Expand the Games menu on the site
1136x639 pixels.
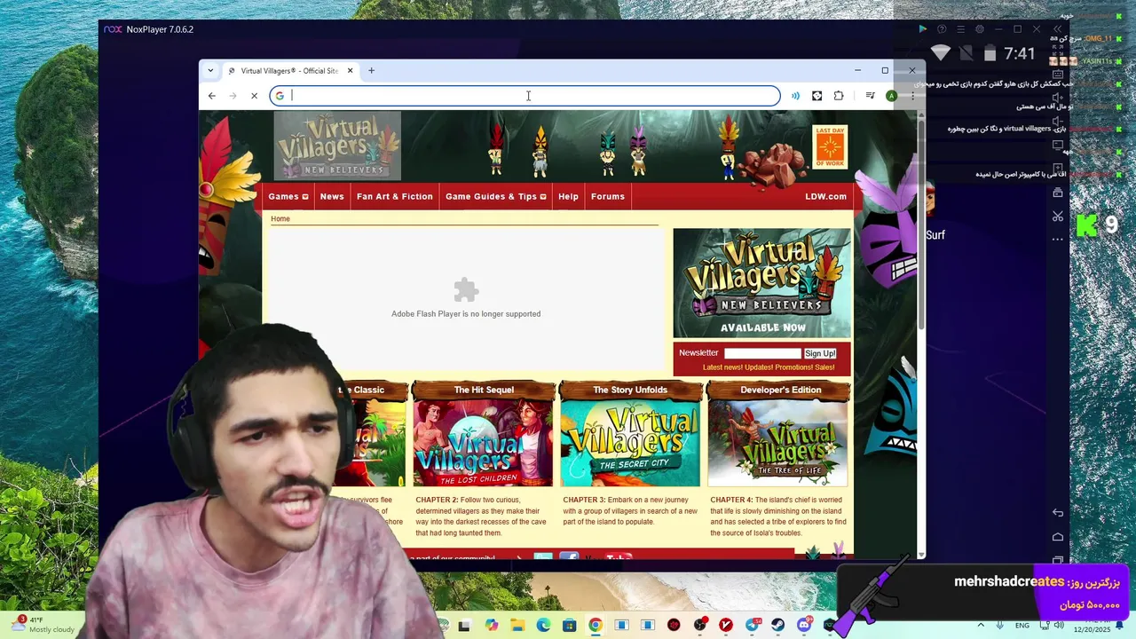288,197
